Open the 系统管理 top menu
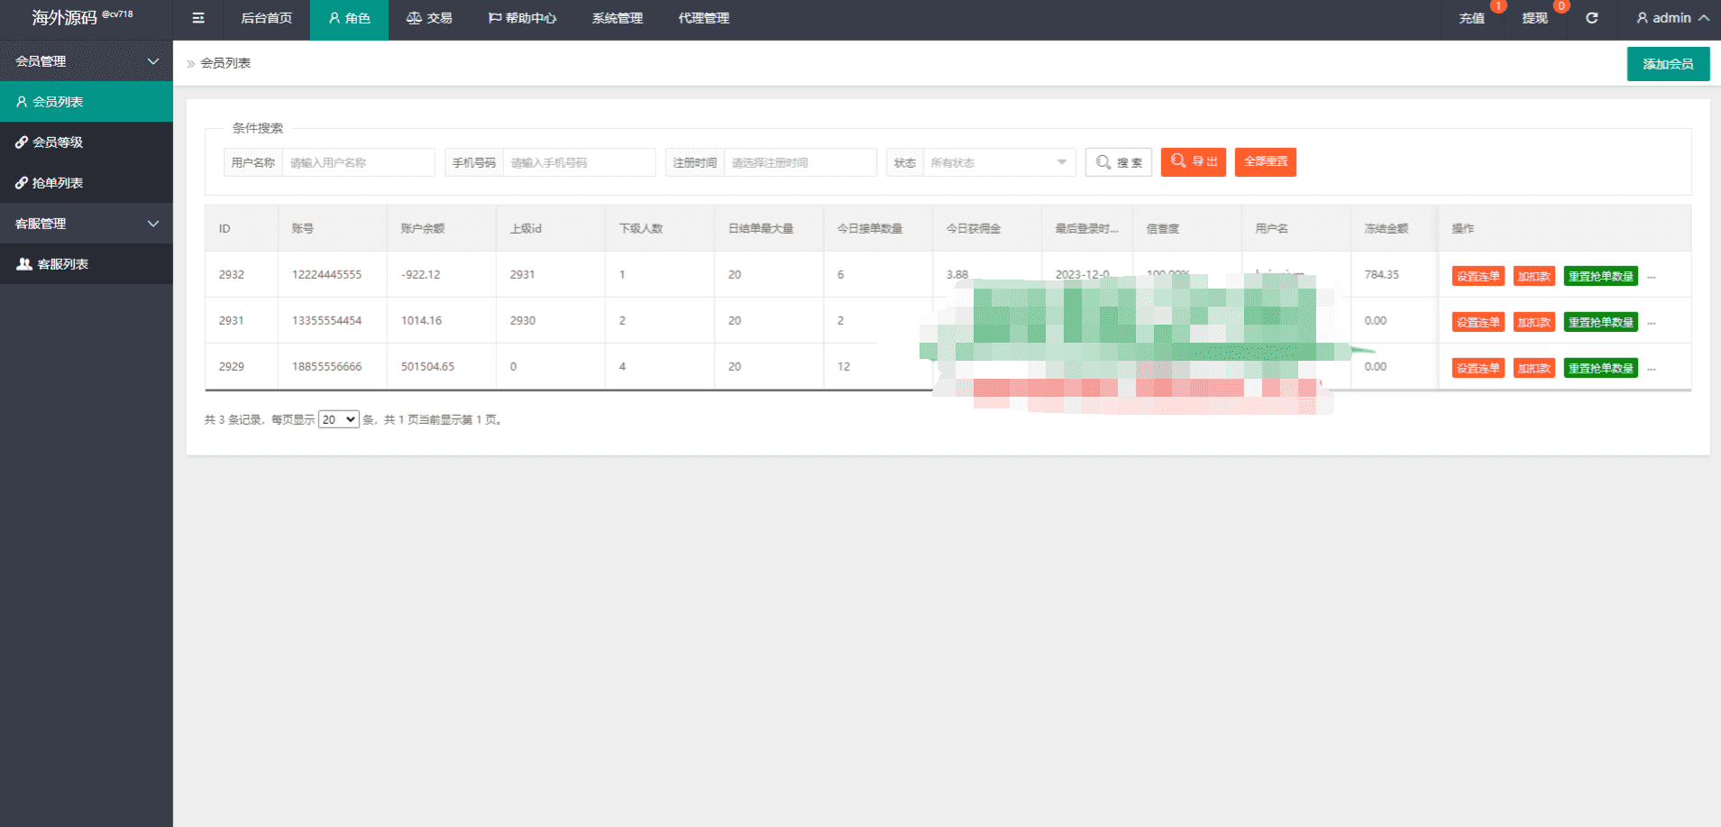The height and width of the screenshot is (827, 1721). click(618, 18)
